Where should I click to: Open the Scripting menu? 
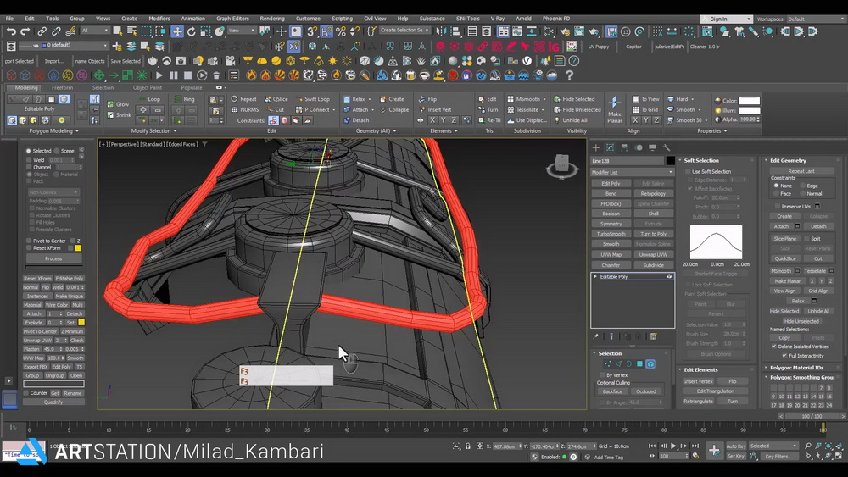[342, 19]
